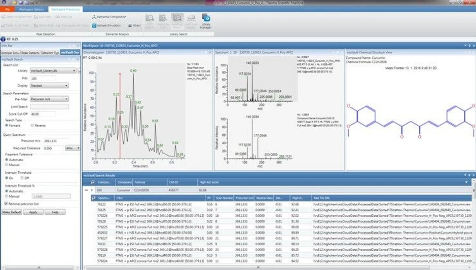Screen dimensions: 476x270
Task: Click the left panel horizontal scrollbar
Action: click(40, 267)
